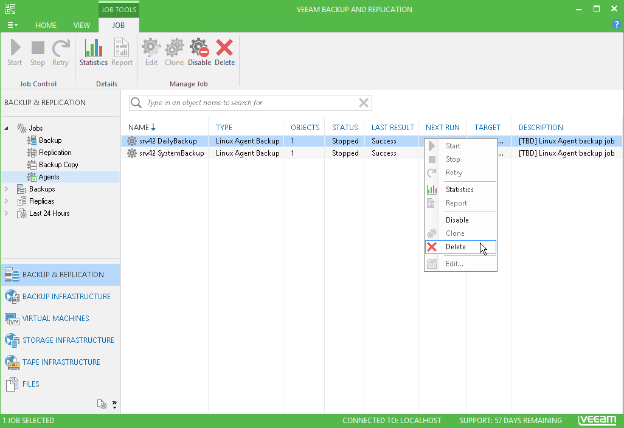Sort by the DESCRIPTION column header

point(541,127)
